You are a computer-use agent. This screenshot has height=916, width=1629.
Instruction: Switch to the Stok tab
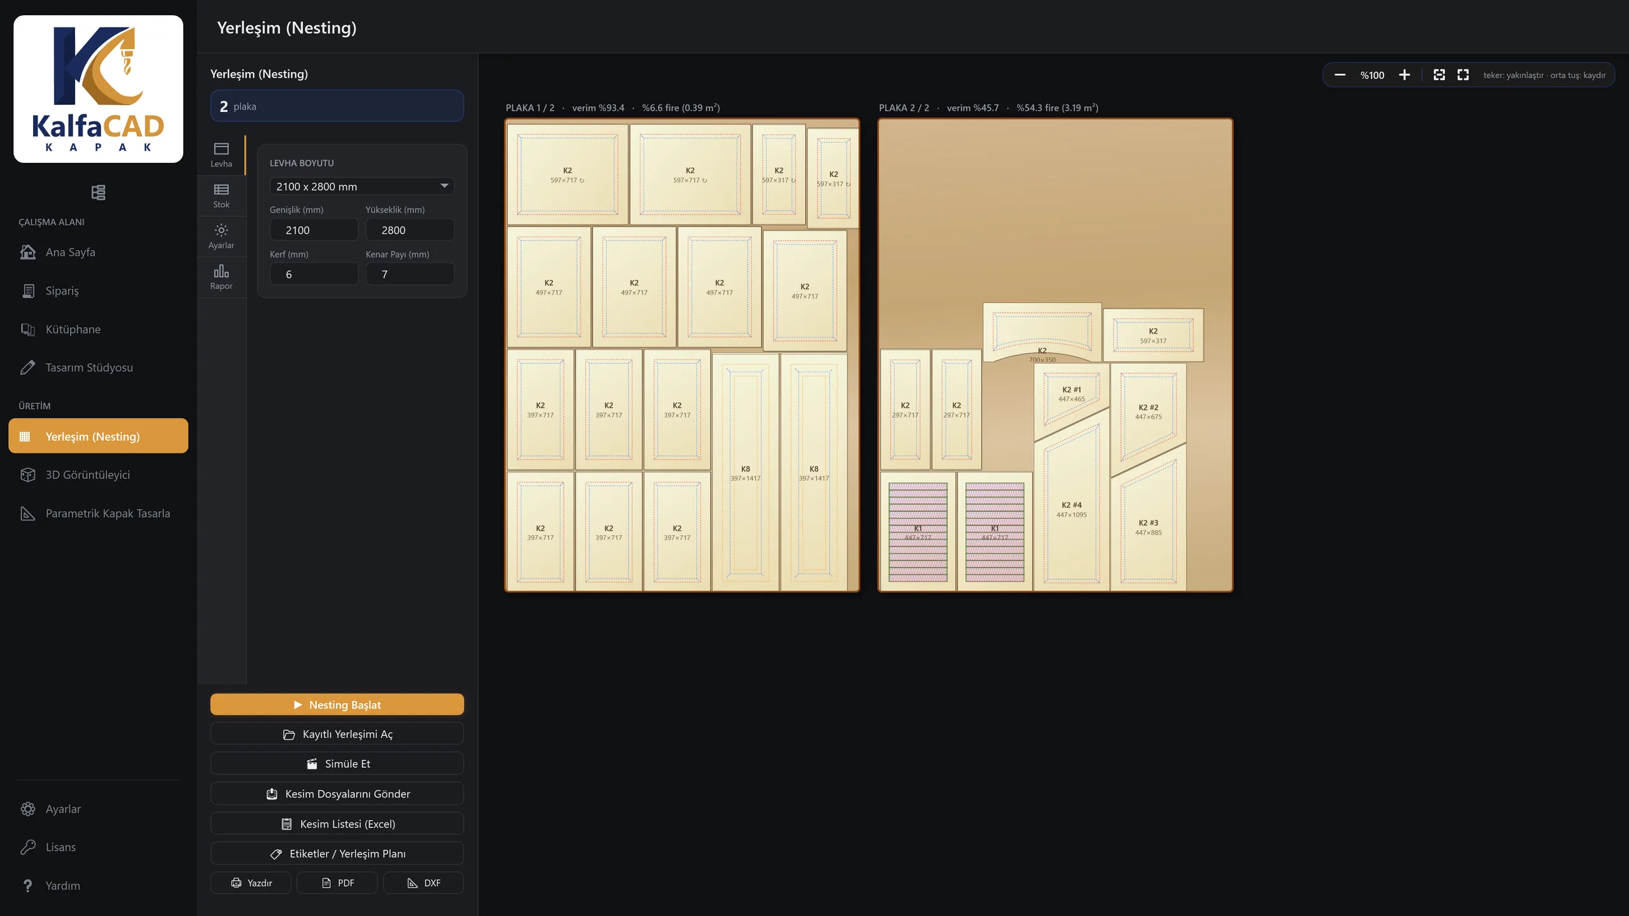[x=221, y=196]
